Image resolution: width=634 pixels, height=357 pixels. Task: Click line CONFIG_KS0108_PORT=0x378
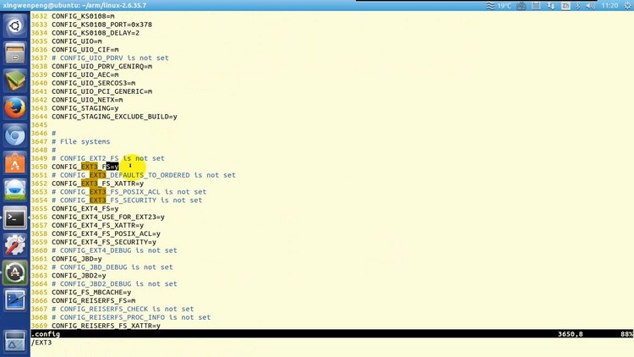tap(102, 25)
